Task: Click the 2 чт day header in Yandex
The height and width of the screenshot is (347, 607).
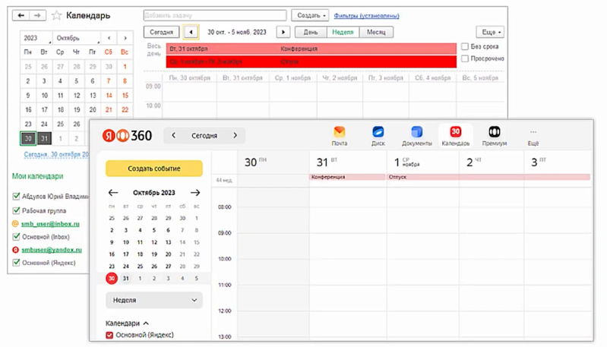Action: 474,162
